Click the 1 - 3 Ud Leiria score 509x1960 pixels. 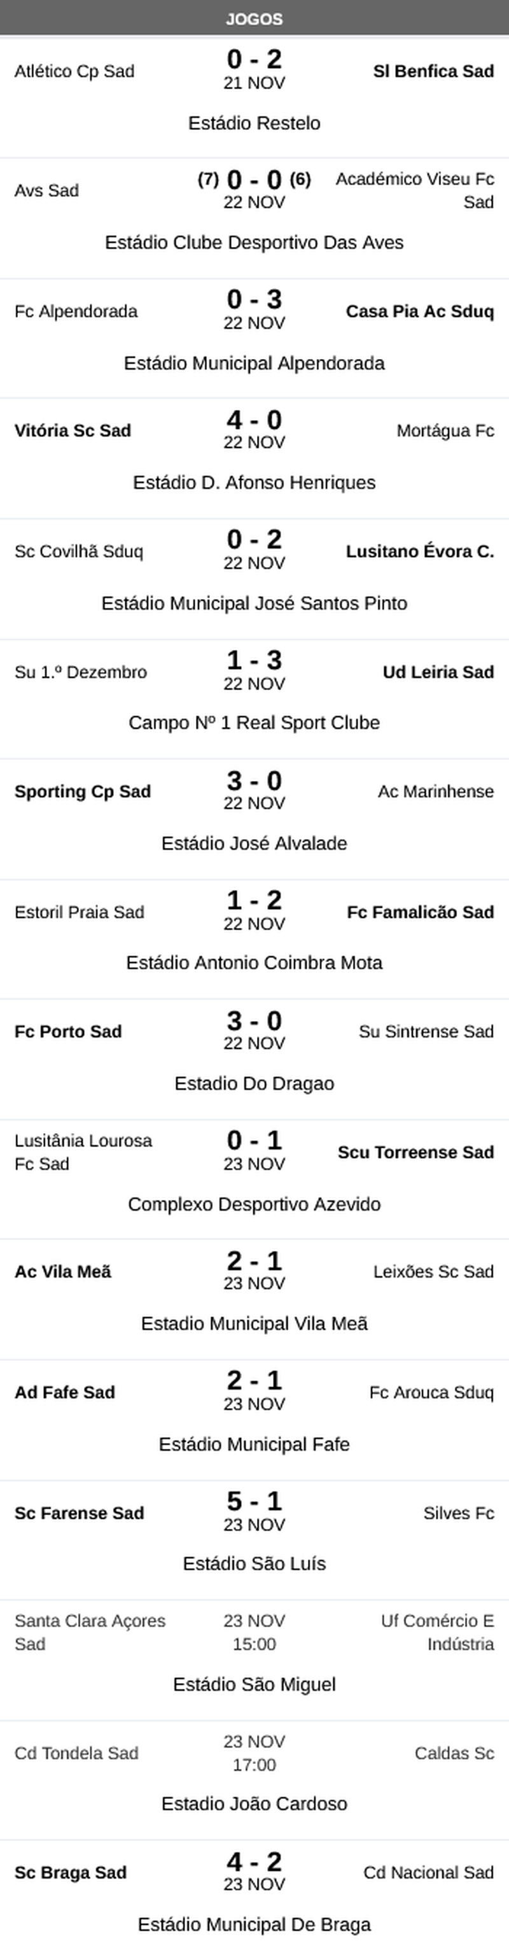(254, 659)
